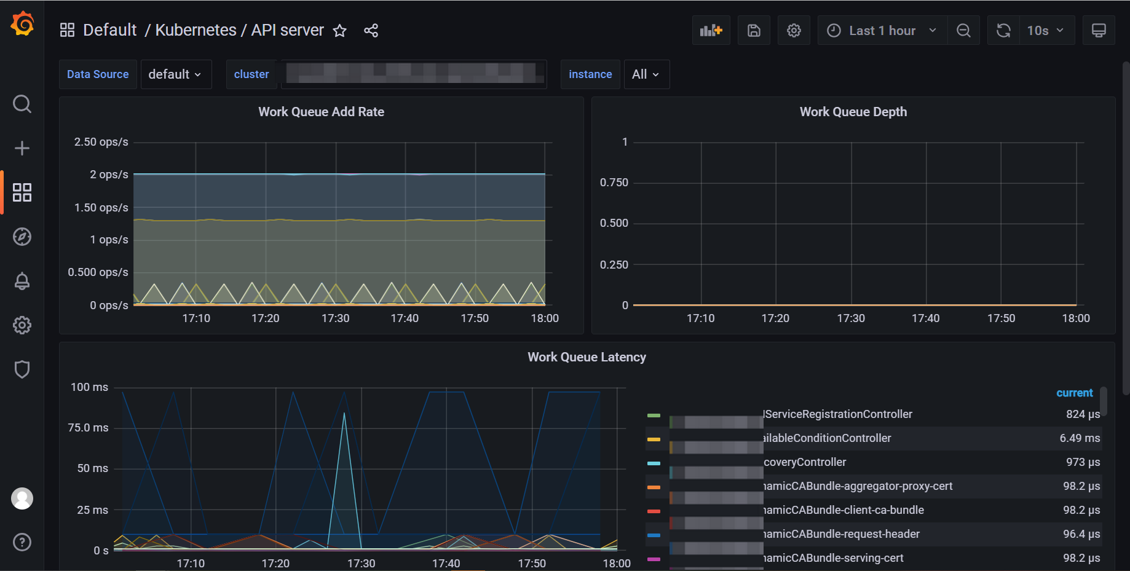Viewport: 1130px width, 571px height.
Task: Click the Create plus icon in sidebar
Action: [22, 148]
